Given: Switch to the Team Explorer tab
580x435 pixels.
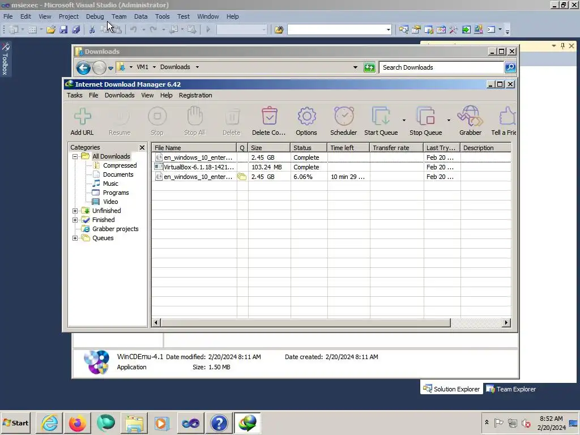Looking at the screenshot, I should point(511,389).
